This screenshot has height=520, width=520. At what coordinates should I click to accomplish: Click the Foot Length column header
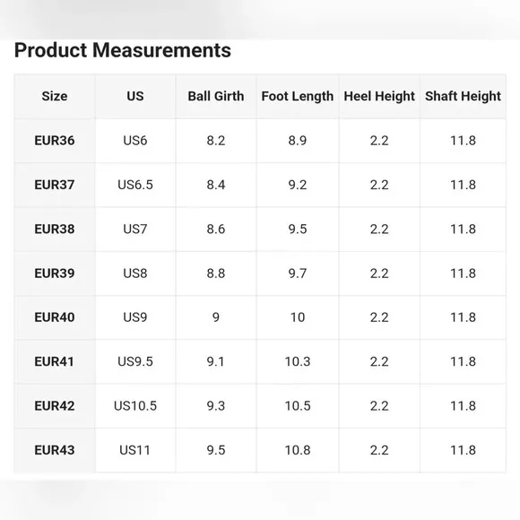(x=298, y=96)
